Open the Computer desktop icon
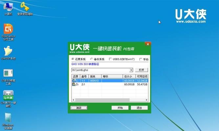 pyautogui.click(x=8, y=8)
